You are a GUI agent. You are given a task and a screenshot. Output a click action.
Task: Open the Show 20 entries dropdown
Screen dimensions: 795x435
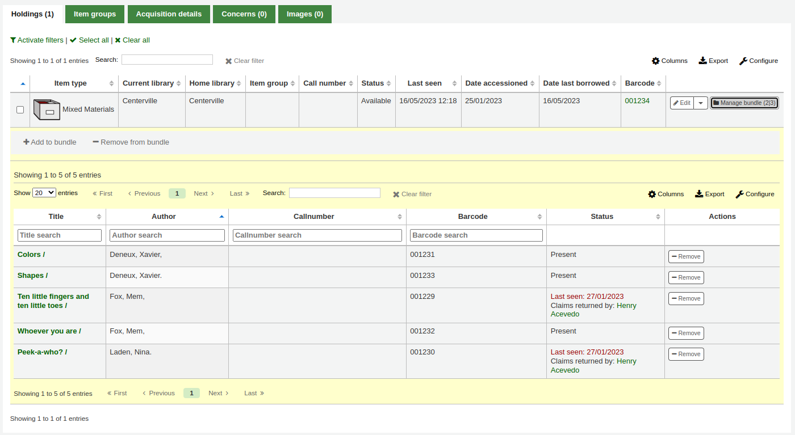(x=44, y=192)
